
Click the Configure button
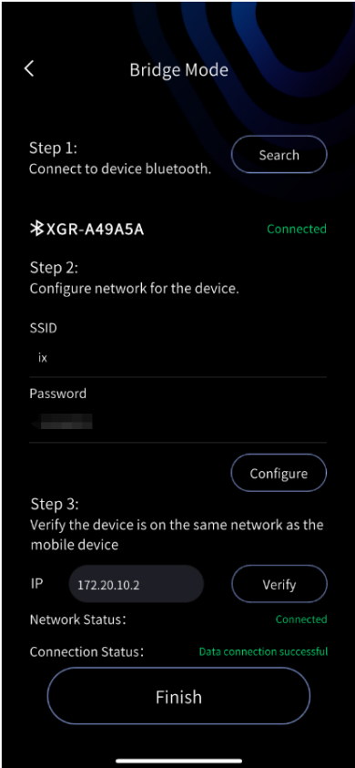(x=279, y=473)
